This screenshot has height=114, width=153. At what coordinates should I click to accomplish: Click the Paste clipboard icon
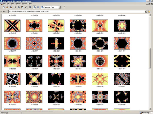pos(22,7)
